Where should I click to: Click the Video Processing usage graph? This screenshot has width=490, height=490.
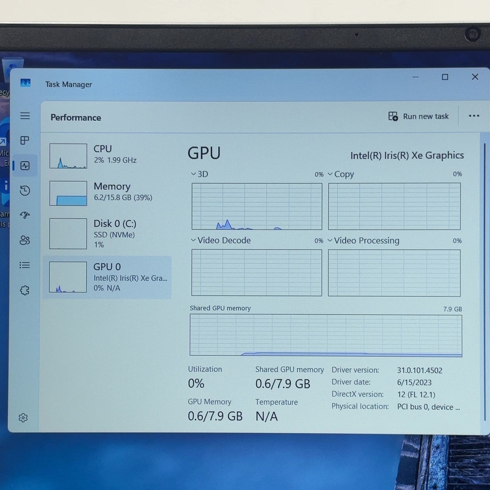click(394, 273)
